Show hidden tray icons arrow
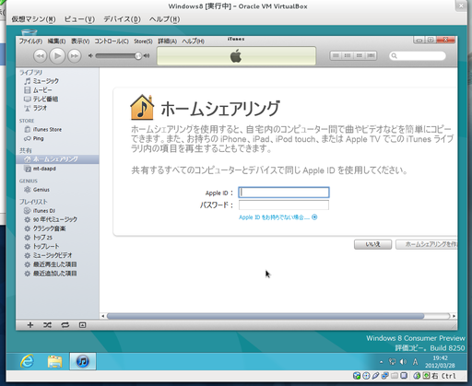Screen dimensions: 472x386 pos(382,362)
